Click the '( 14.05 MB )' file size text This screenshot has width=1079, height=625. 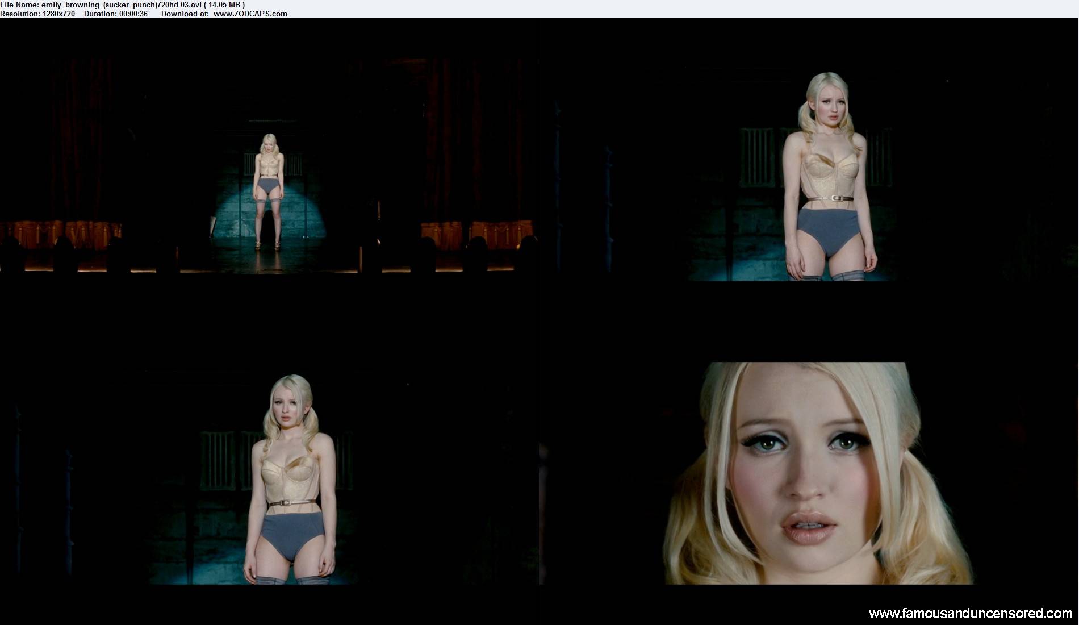coord(224,5)
